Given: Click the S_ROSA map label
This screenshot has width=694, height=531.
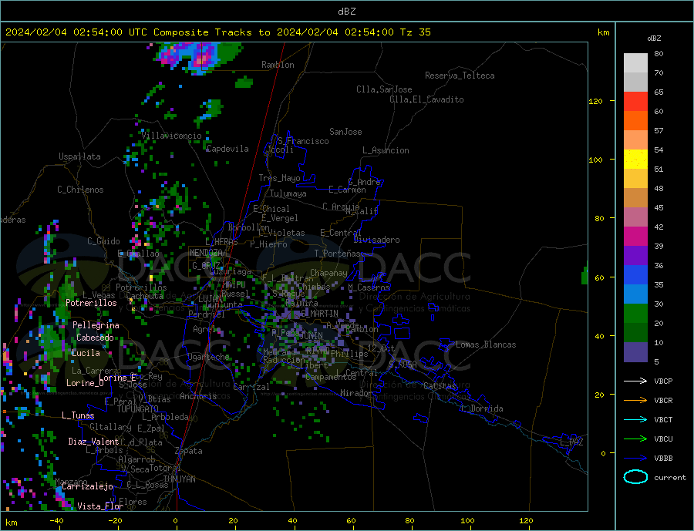Looking at the screenshot, I should click(x=403, y=365).
